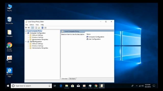Collapse the Computer Configuration tree node
This screenshot has width=163, height=91.
[x=26, y=33]
